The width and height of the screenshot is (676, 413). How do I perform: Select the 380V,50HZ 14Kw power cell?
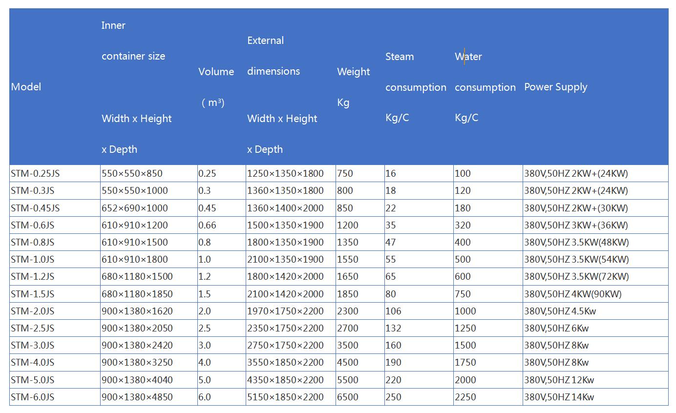click(559, 397)
